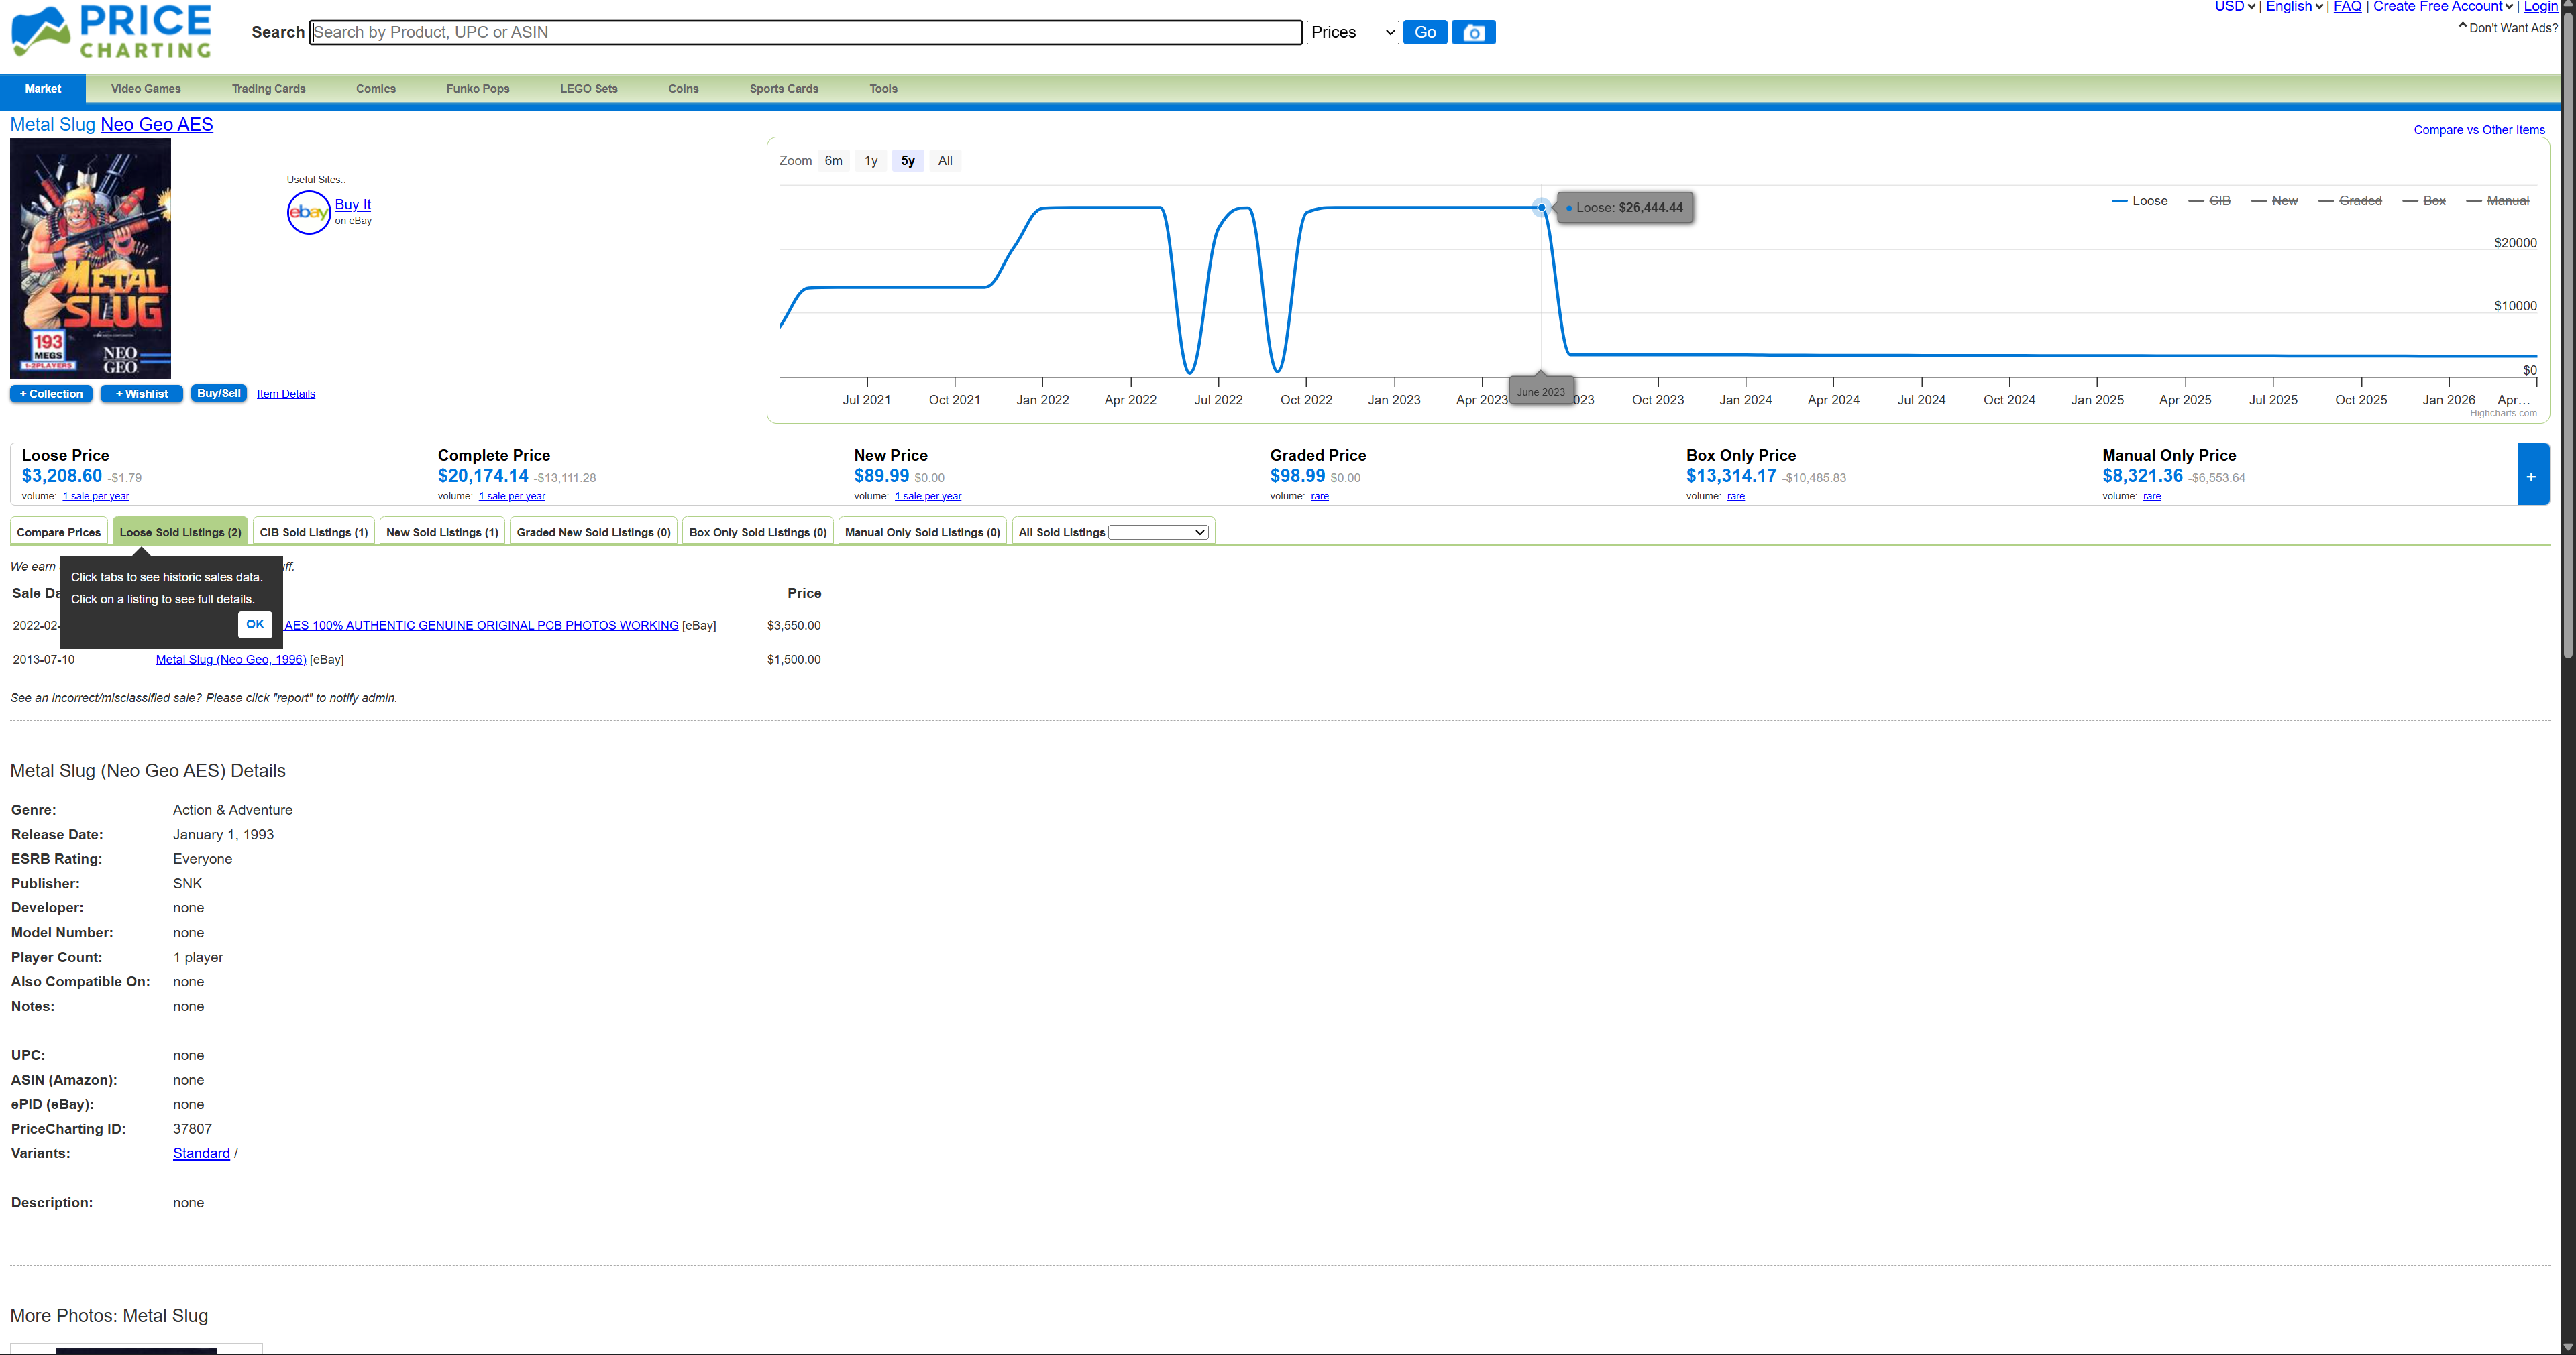Expand the All Sold Listings dropdown
Screen dimensions: 2576x1355
(1158, 532)
